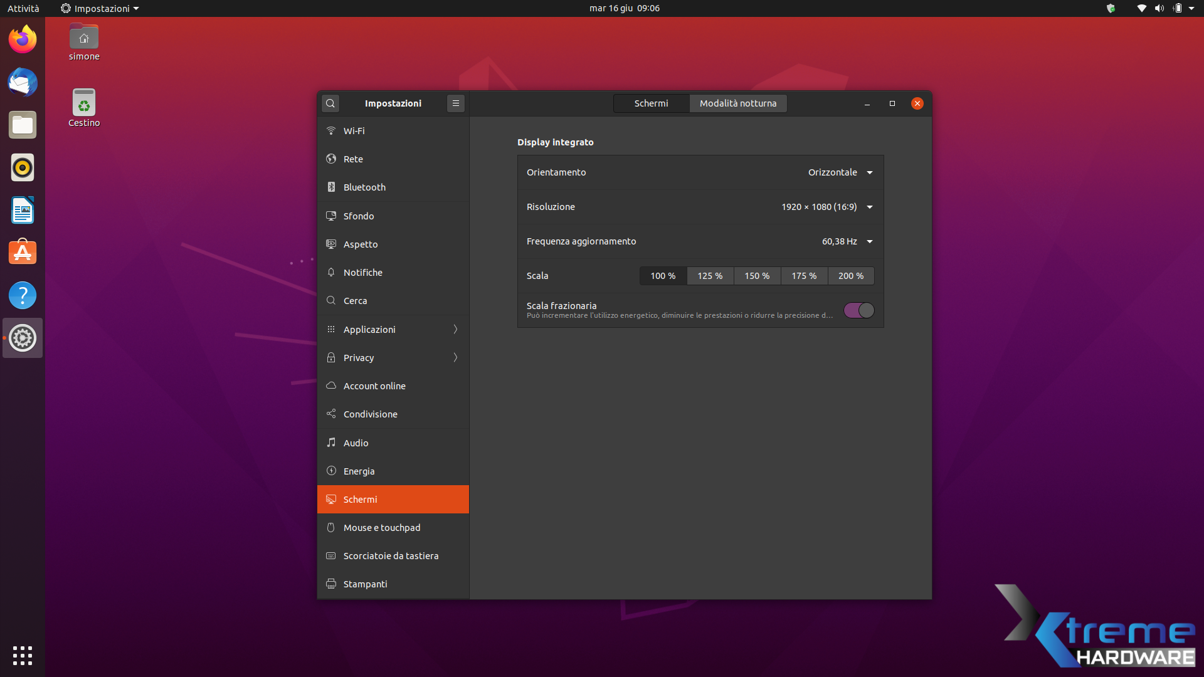
Task: Open the Orientamento dropdown
Action: 840,172
